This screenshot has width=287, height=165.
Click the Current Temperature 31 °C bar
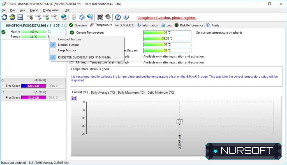click(x=167, y=32)
